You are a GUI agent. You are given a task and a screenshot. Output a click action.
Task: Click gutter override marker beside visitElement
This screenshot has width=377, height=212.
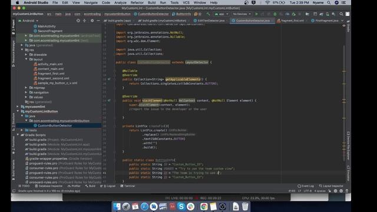coord(109,101)
